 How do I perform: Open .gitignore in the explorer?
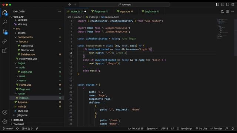(x=22, y=115)
